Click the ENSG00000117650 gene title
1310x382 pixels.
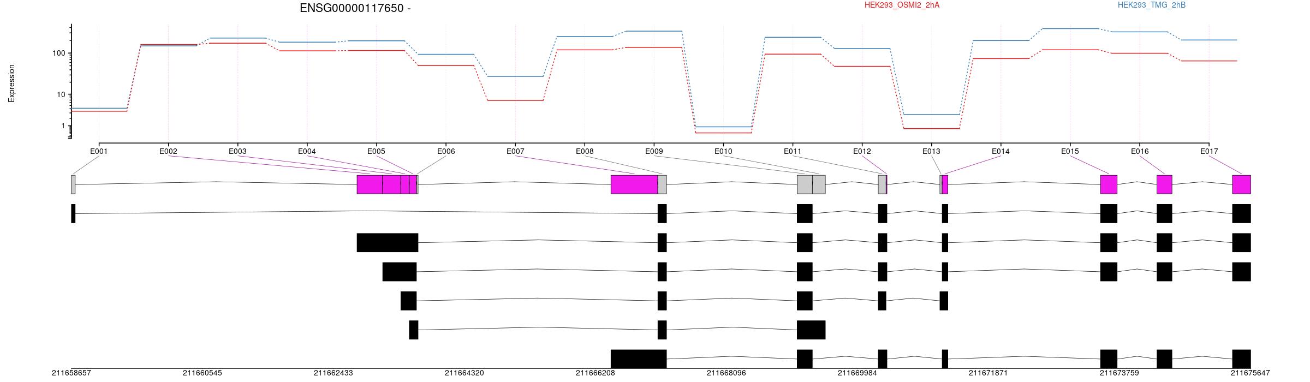355,8
